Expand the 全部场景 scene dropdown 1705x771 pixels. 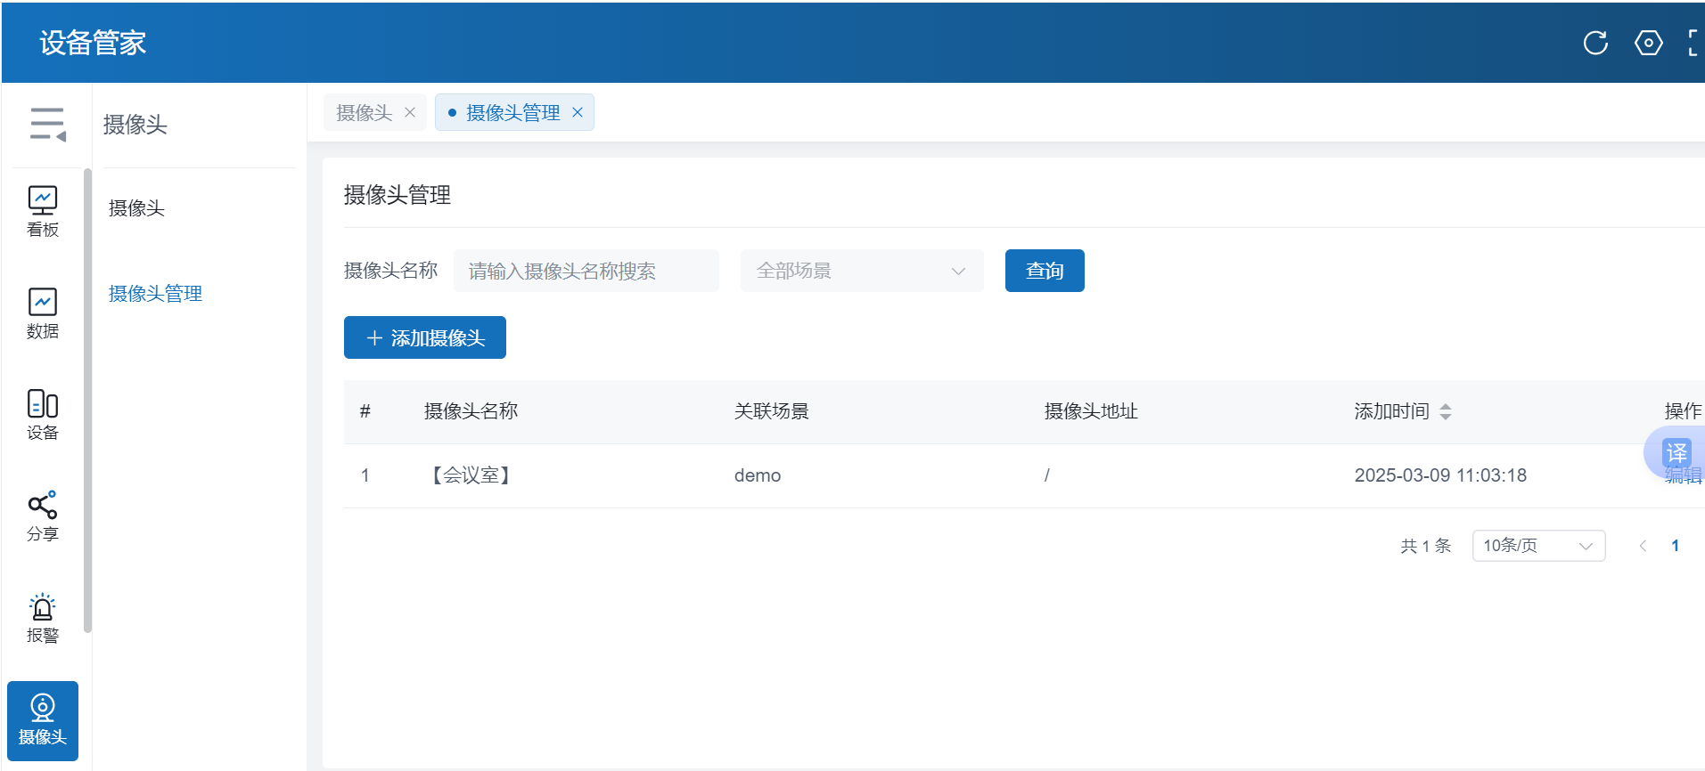pyautogui.click(x=861, y=271)
